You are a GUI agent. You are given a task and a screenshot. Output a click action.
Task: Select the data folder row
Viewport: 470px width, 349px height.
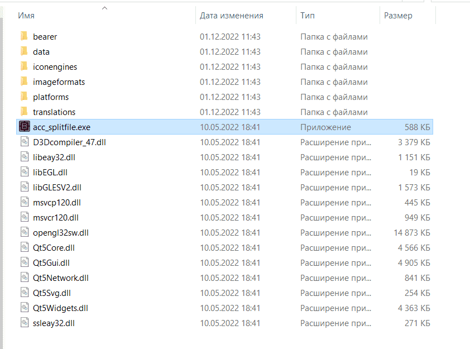224,51
